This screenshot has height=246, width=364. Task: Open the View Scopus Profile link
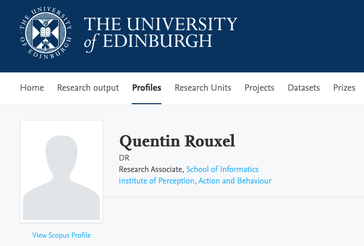point(61,235)
